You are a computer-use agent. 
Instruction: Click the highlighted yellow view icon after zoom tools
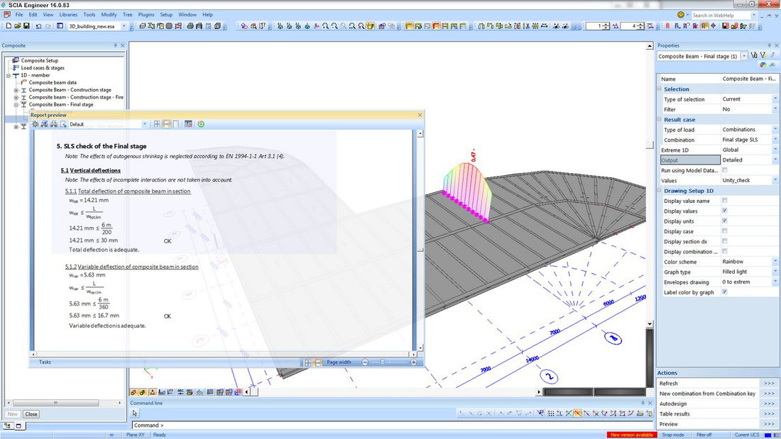[370, 26]
